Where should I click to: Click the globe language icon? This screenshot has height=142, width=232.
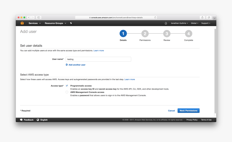click(38, 120)
